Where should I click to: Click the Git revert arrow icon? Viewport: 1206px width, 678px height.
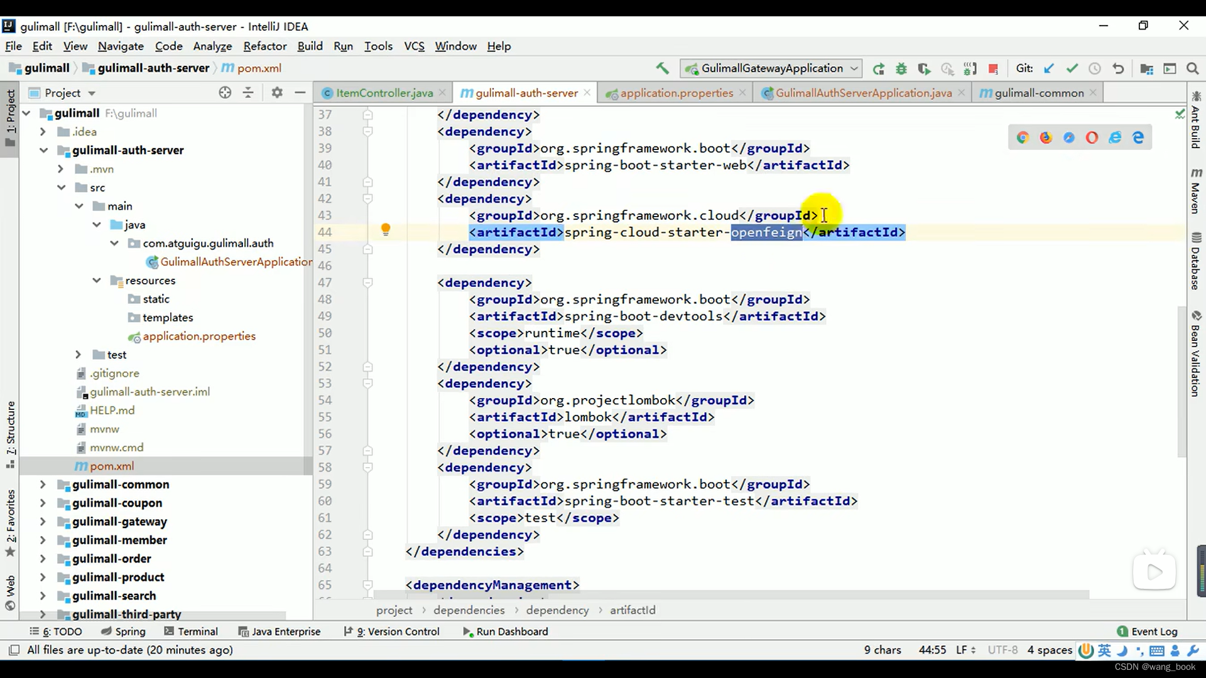(x=1118, y=68)
